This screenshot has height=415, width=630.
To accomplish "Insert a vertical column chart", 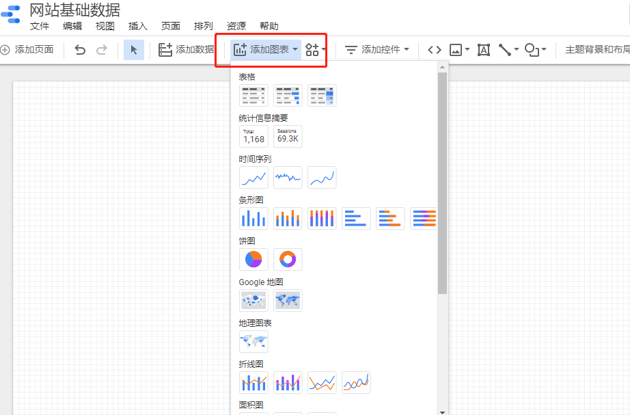I will 254,218.
